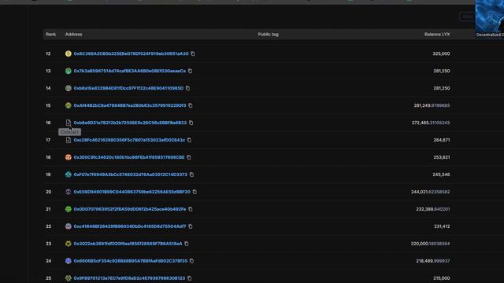Select the 325,000 balance value
The image size is (504, 283).
(441, 53)
